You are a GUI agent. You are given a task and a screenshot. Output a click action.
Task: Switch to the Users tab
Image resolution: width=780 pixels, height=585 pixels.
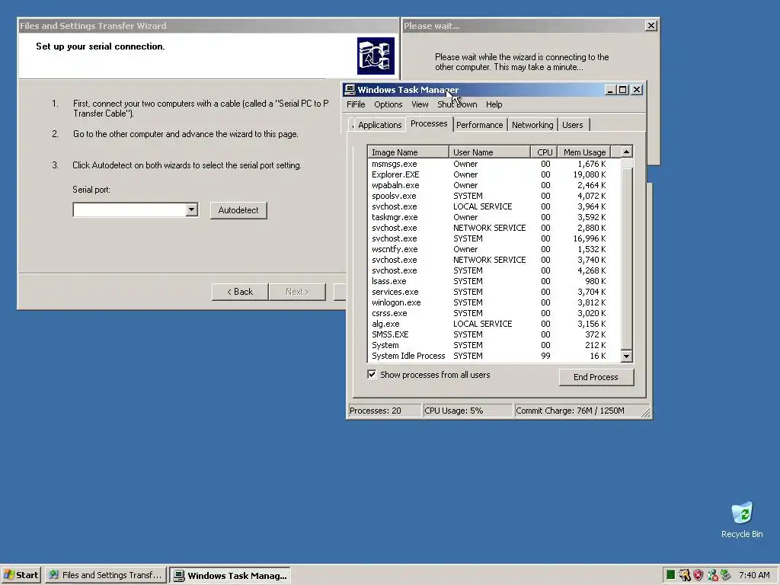pos(573,125)
